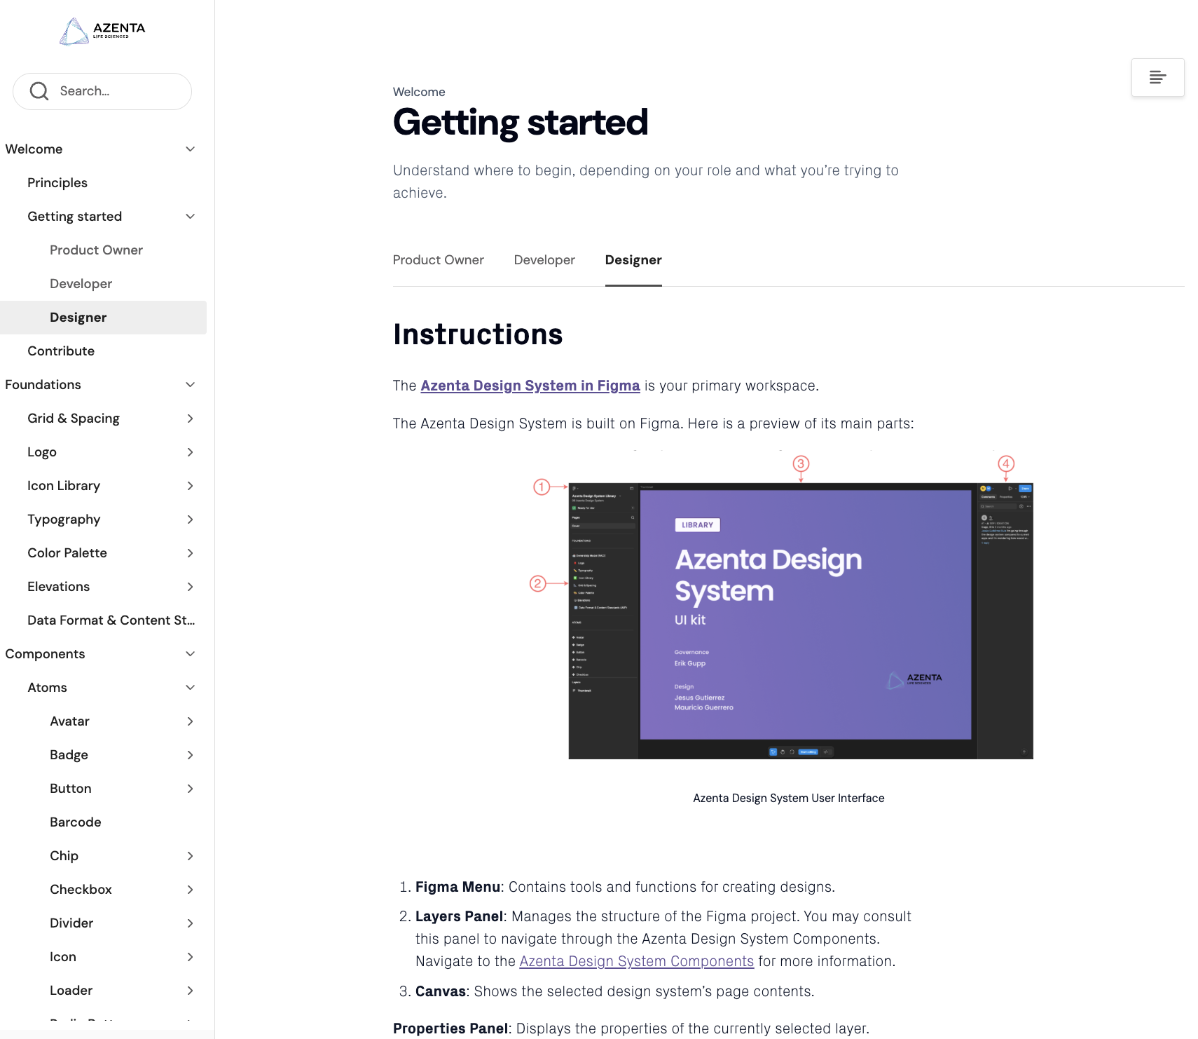Viewport: 1198px width, 1039px height.
Task: Switch to the Developer tab
Action: (x=544, y=260)
